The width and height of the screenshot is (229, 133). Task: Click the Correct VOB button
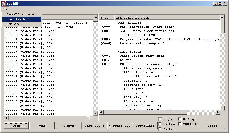[x=120, y=126]
